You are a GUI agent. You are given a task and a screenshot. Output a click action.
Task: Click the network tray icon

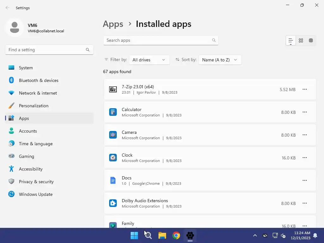click(x=275, y=235)
